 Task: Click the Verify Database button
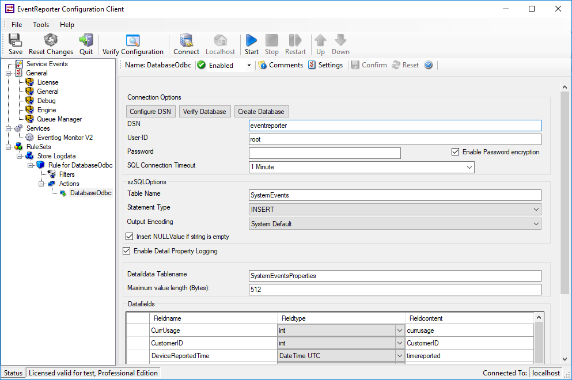pos(204,112)
